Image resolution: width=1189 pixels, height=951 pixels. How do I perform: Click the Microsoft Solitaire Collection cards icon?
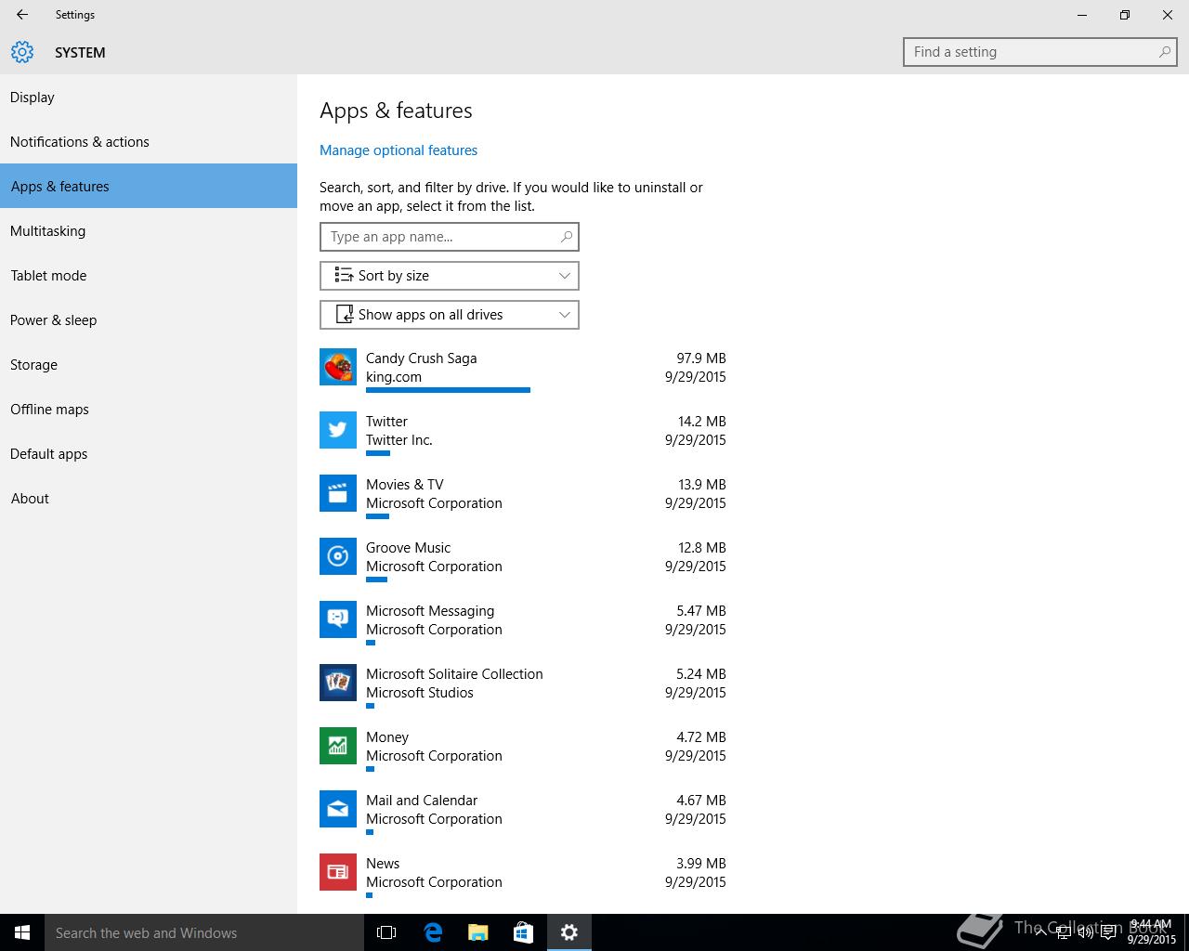(x=338, y=684)
